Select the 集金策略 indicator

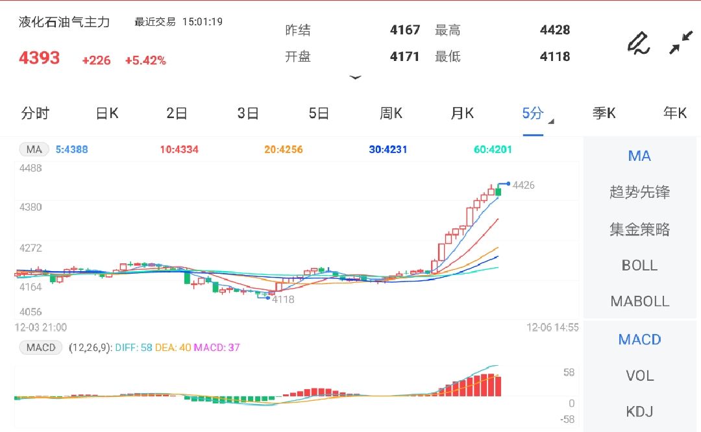click(x=639, y=228)
